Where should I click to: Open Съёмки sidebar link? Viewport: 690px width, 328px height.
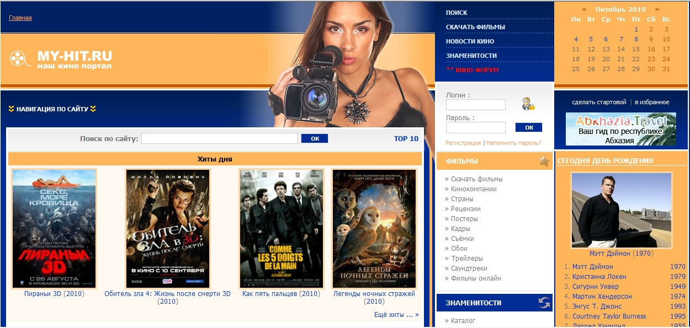coord(463,239)
